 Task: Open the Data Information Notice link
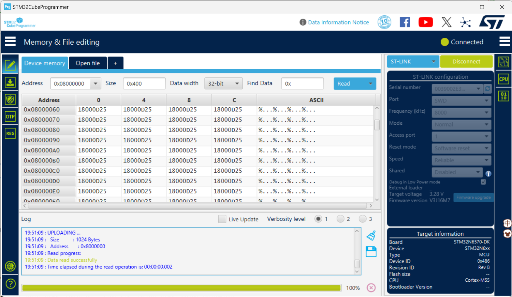tap(338, 22)
